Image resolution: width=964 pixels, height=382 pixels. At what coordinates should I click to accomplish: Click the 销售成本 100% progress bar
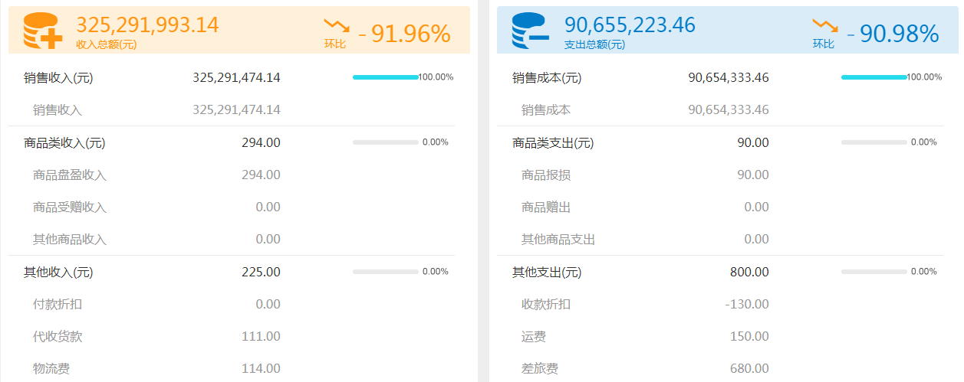[x=874, y=77]
